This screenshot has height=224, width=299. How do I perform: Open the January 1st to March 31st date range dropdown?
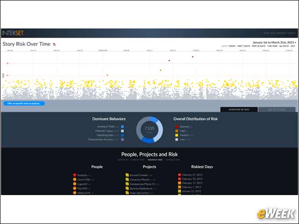(274, 42)
